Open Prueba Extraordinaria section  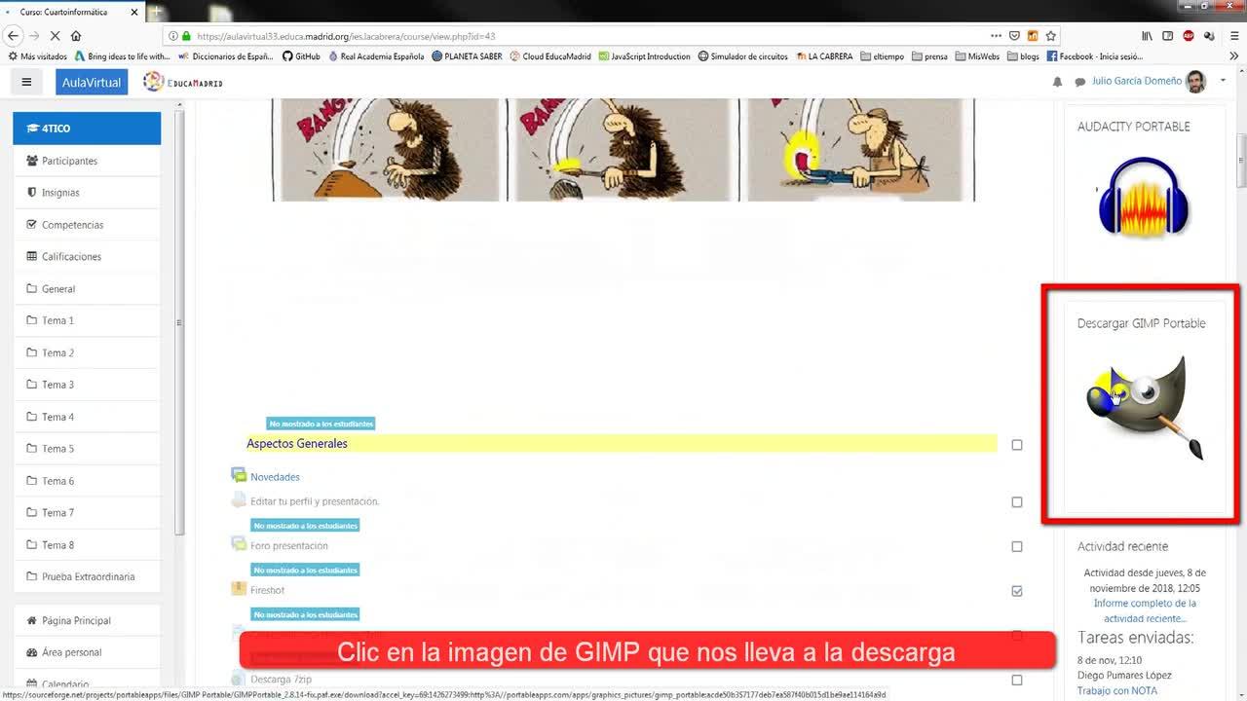coord(87,576)
